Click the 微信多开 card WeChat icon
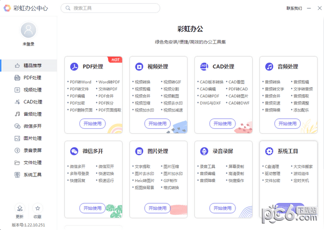This screenshot has width=324, height=230. point(74,152)
